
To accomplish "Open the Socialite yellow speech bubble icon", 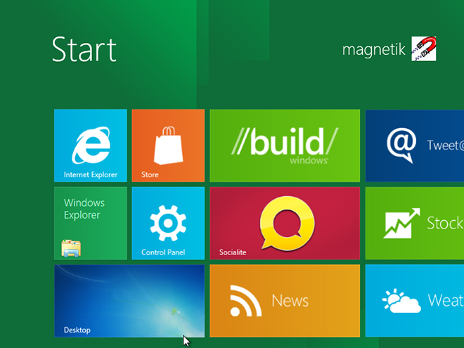I will coord(284,221).
